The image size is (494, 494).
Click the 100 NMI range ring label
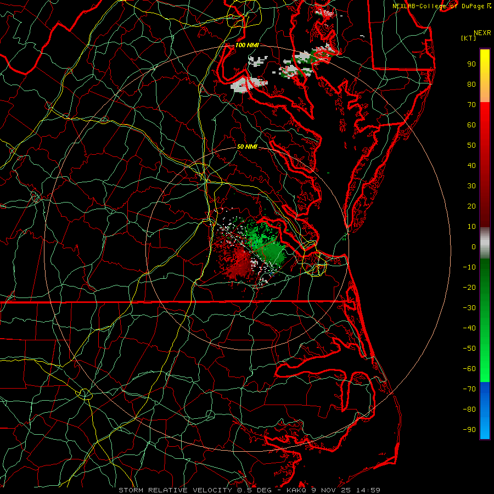247,45
